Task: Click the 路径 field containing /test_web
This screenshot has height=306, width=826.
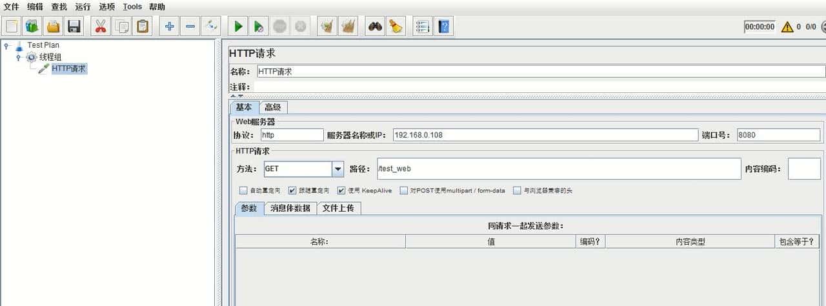Action: click(558, 169)
